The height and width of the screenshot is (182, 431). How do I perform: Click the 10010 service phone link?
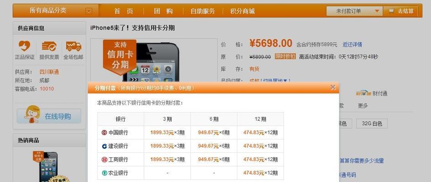point(47,89)
